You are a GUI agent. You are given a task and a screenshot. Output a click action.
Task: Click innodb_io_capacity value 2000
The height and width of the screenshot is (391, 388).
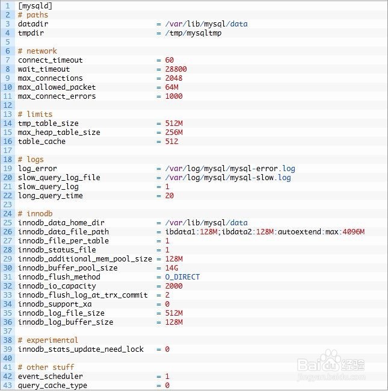click(x=174, y=286)
